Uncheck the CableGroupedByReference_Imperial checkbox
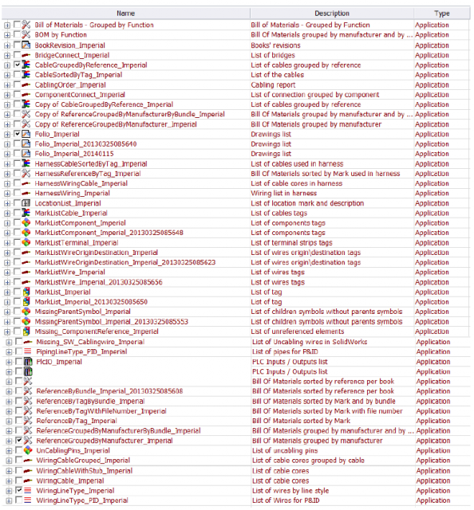This screenshot has width=474, height=510. coord(18,65)
